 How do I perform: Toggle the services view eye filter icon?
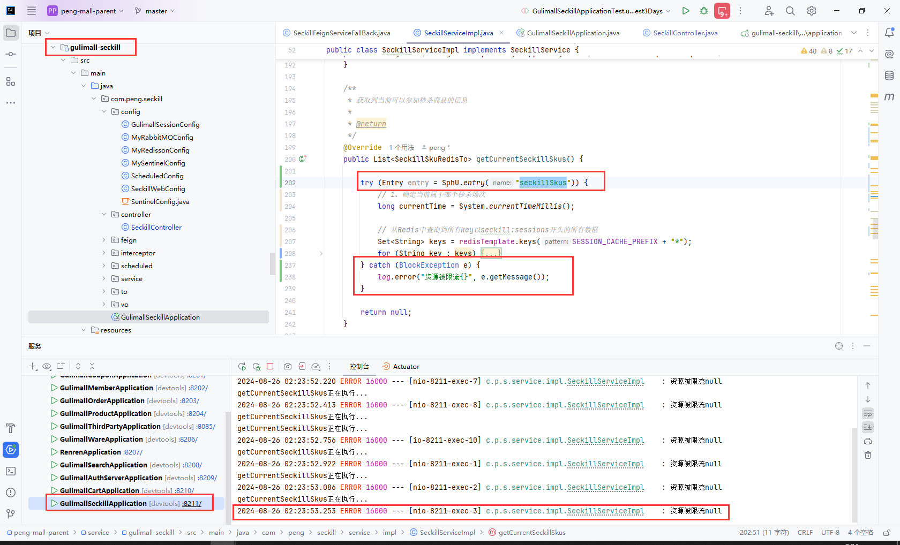[47, 366]
